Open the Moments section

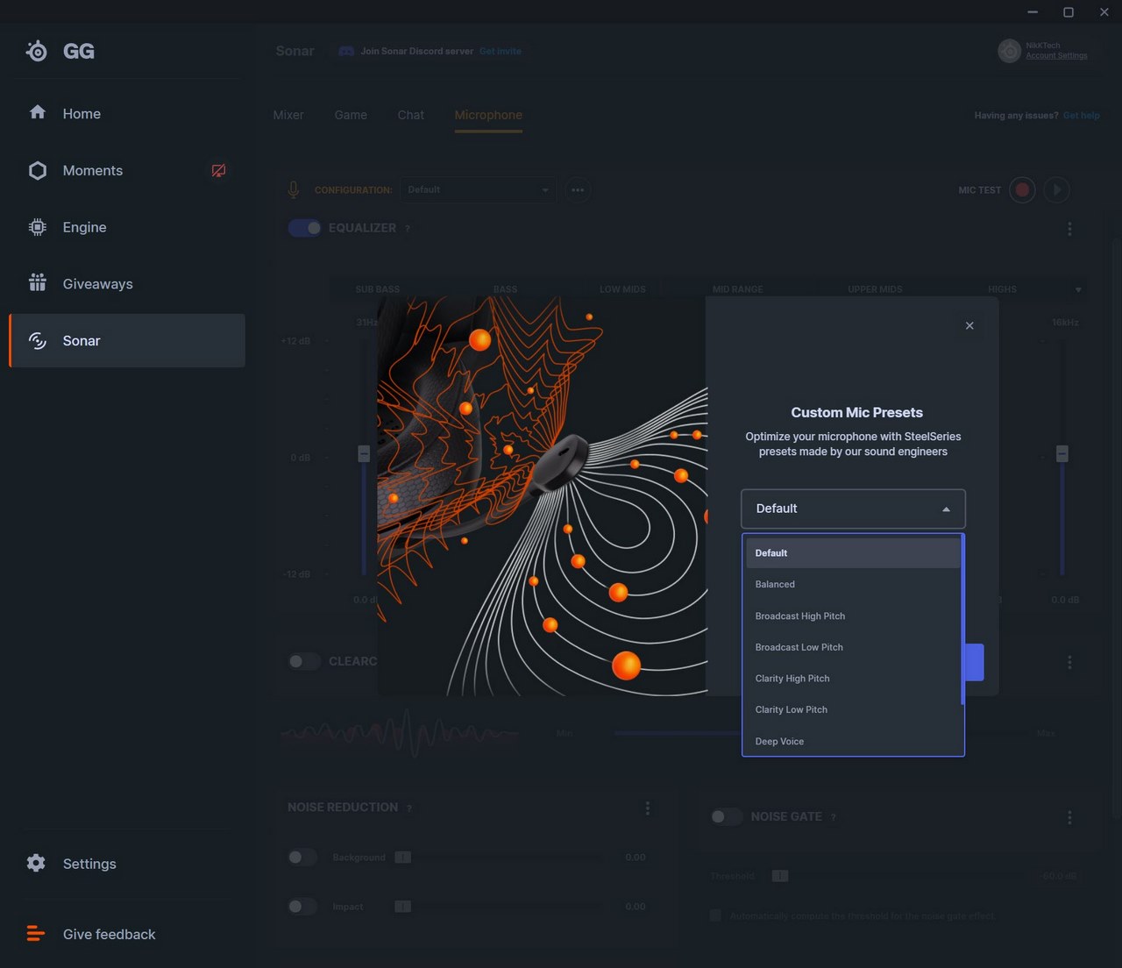(x=127, y=170)
